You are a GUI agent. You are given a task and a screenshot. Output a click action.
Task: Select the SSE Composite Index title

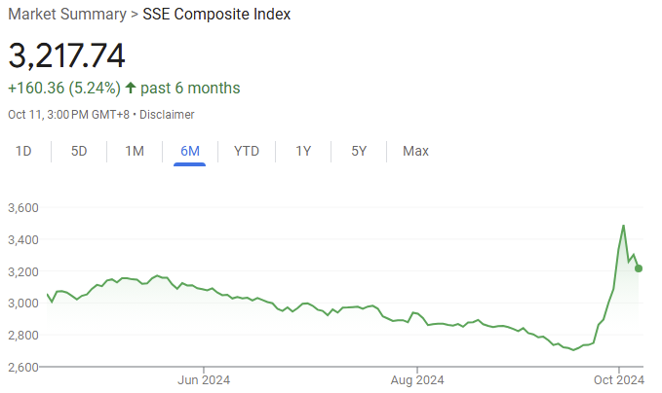pos(215,15)
